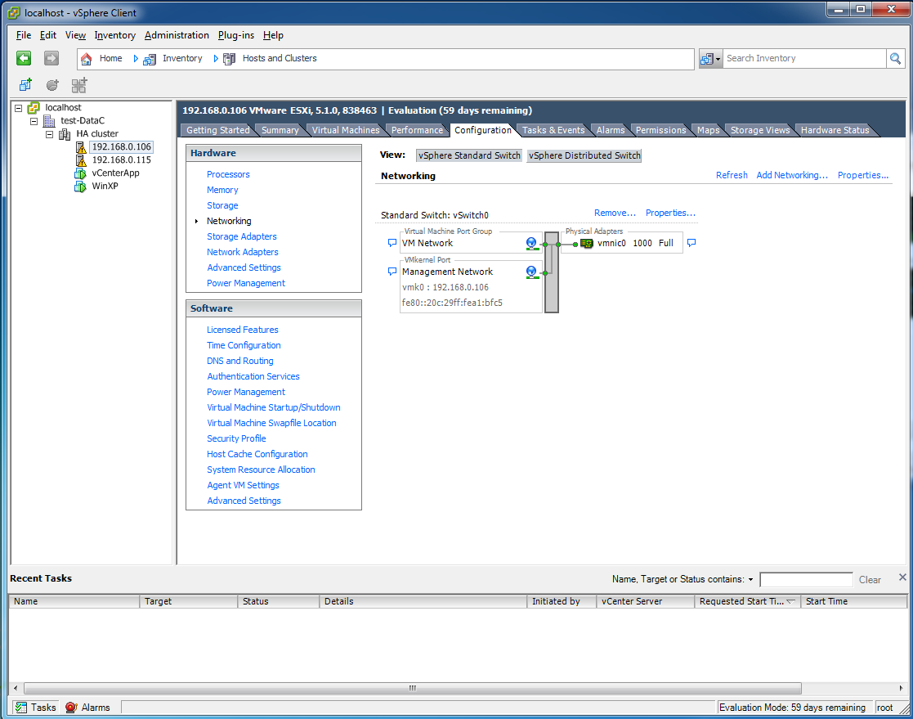The height and width of the screenshot is (719, 913).
Task: Click Remove... link for vSwitch0
Action: 615,213
